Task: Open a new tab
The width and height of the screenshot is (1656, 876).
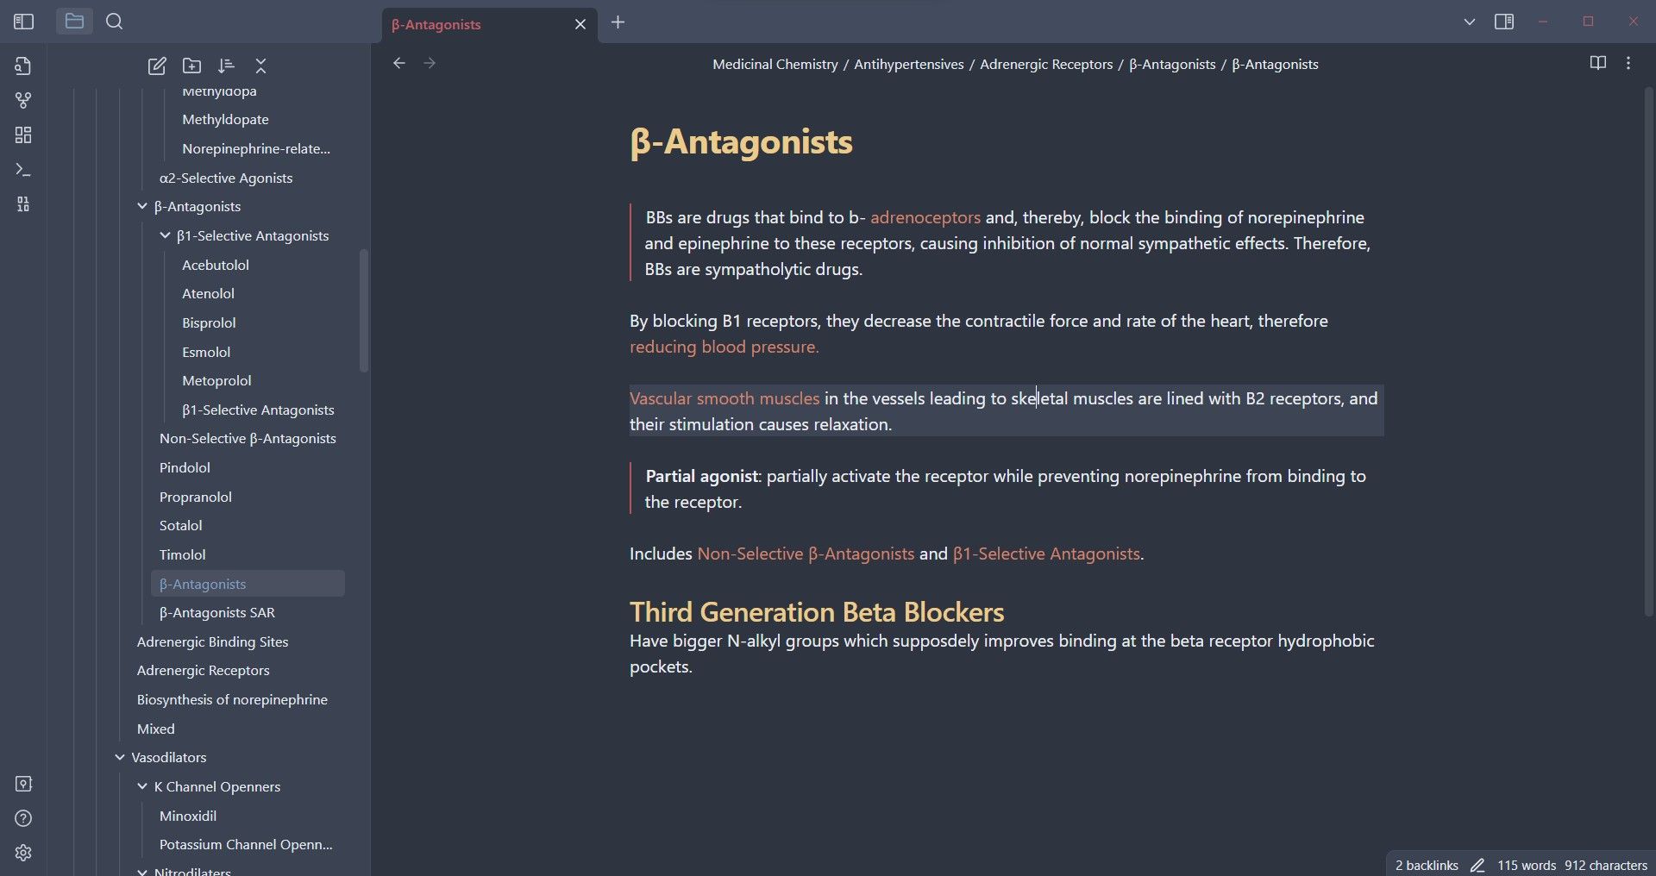Action: pos(618,22)
